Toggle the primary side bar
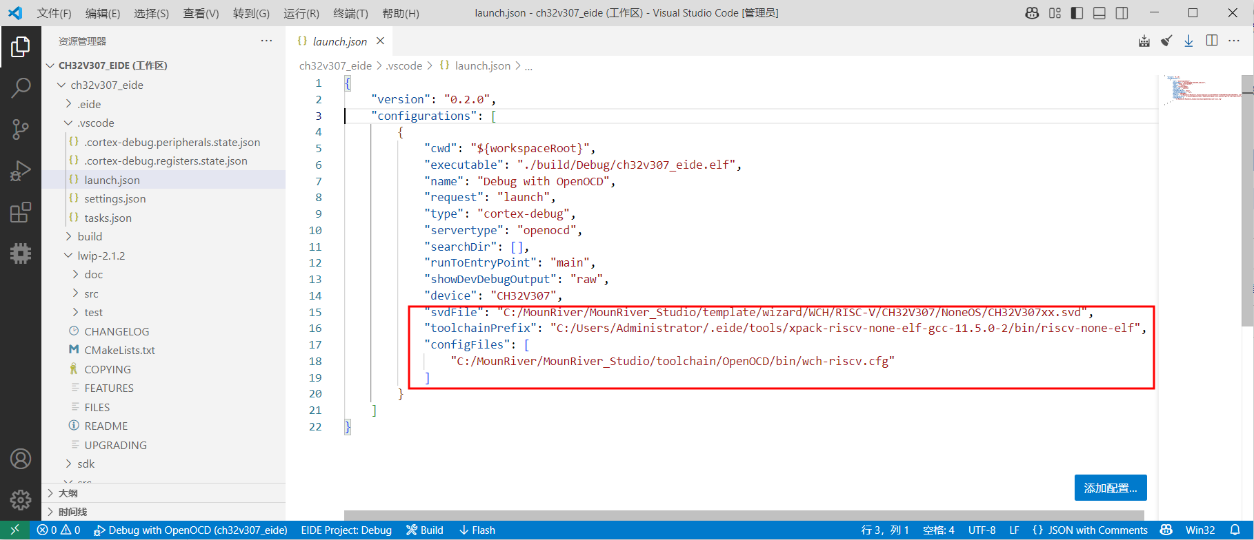 click(x=1077, y=13)
